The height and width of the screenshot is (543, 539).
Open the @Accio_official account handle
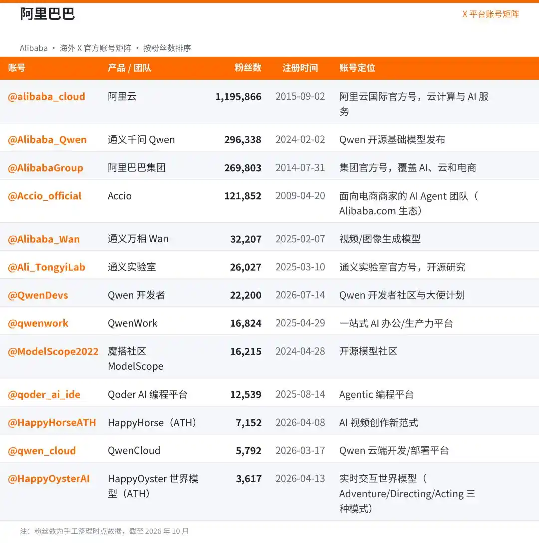44,196
